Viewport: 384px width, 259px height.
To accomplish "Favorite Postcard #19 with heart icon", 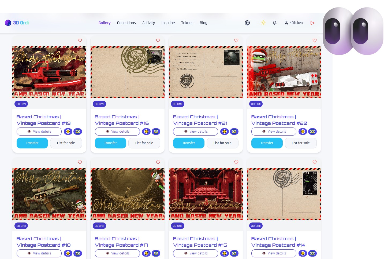I will [x=80, y=41].
